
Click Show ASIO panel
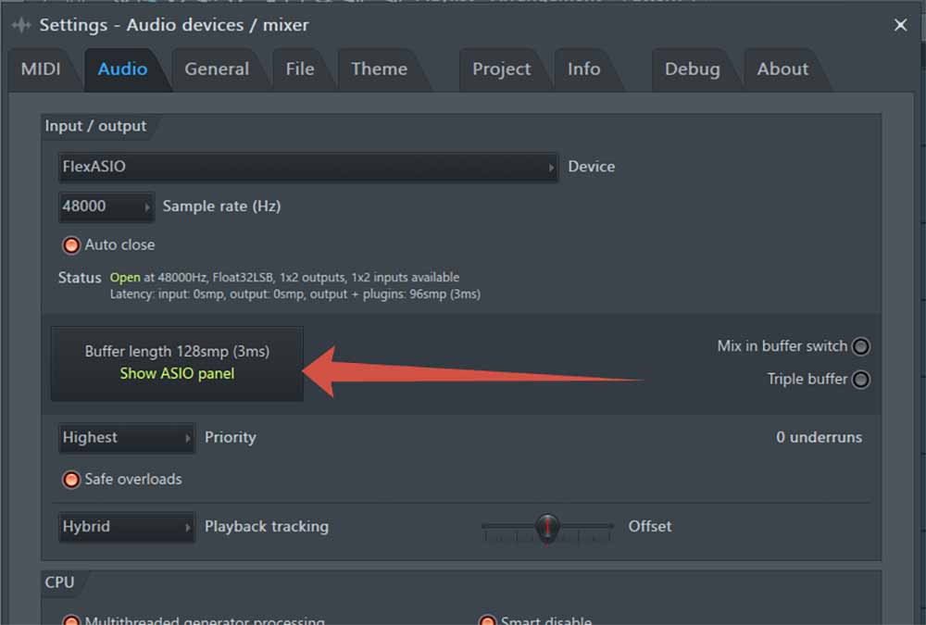tap(177, 374)
